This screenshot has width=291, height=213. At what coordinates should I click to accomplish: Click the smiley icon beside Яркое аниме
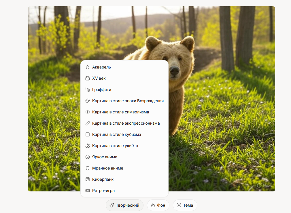(x=88, y=157)
